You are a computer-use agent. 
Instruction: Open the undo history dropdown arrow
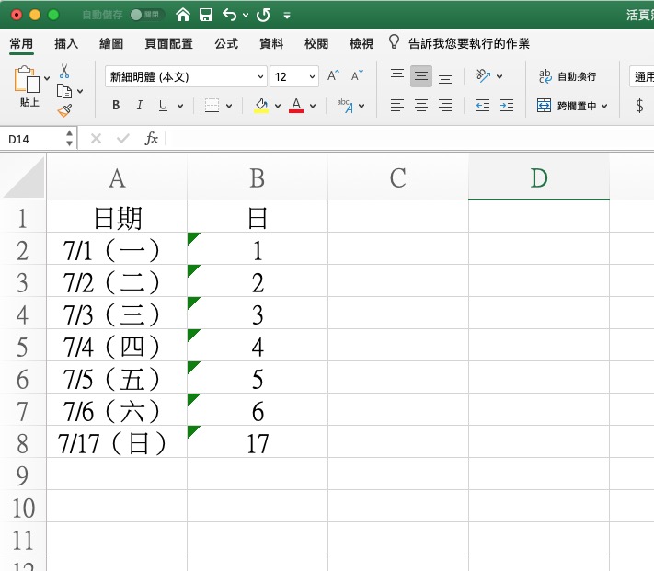(x=246, y=16)
